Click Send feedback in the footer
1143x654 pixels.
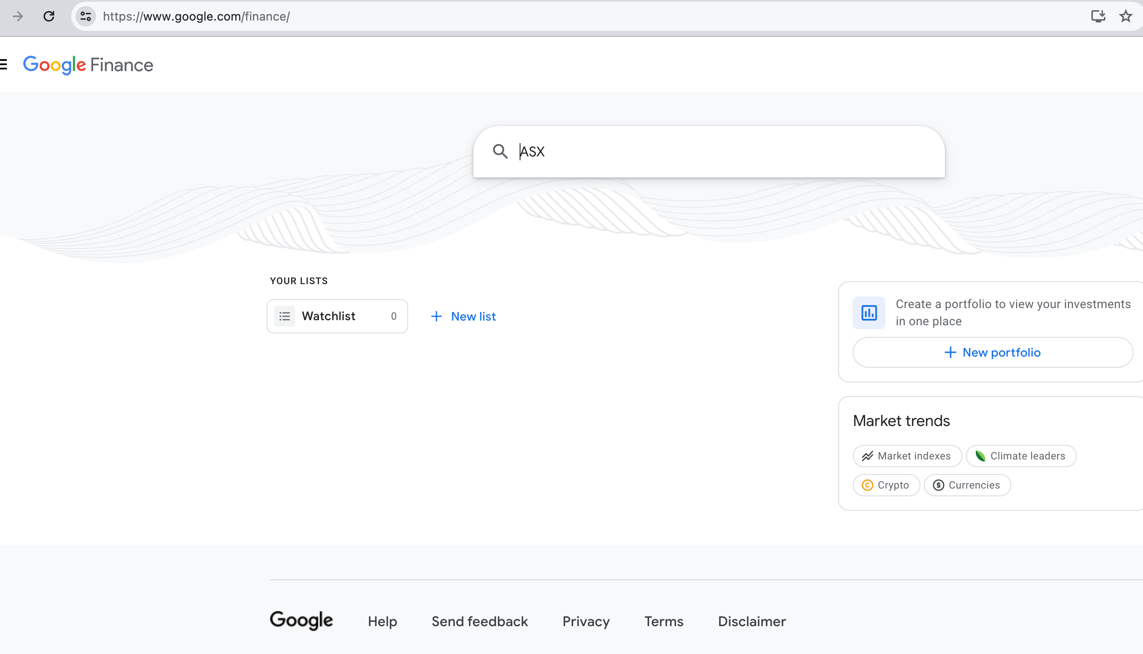point(479,621)
